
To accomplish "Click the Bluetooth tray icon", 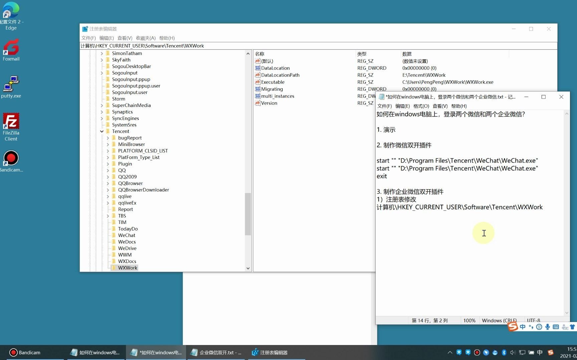I will 504,352.
